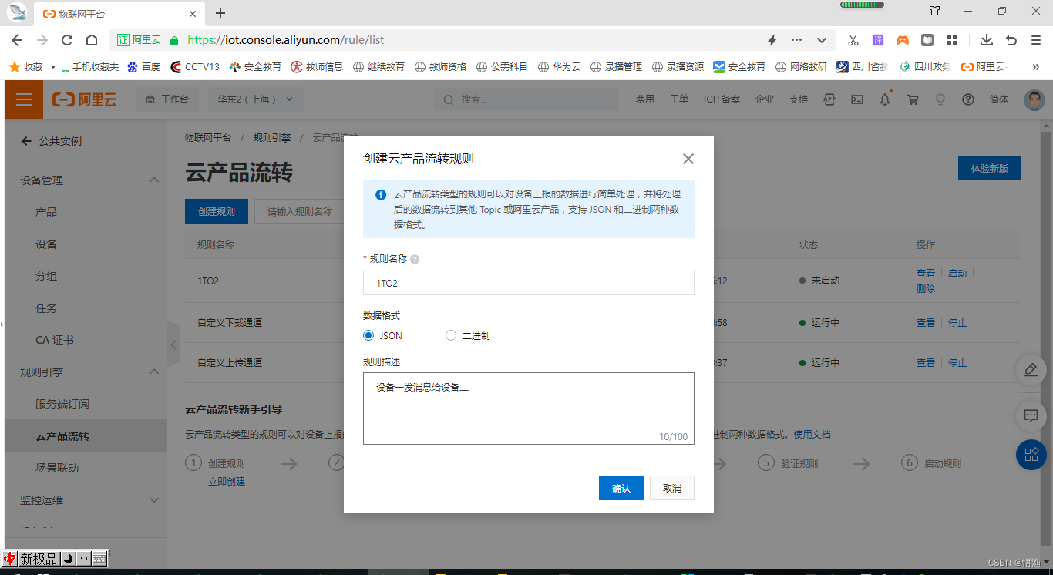The width and height of the screenshot is (1053, 575).
Task: Open the floating chat message icon
Action: coord(1031,415)
